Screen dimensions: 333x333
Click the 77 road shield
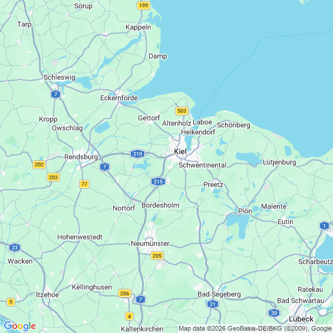[84, 184]
